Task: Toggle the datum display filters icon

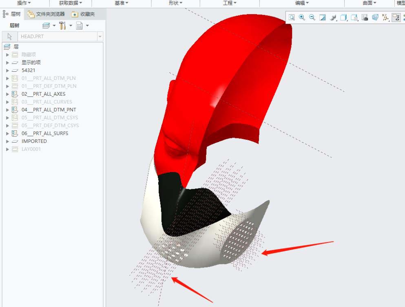Action: (385, 17)
